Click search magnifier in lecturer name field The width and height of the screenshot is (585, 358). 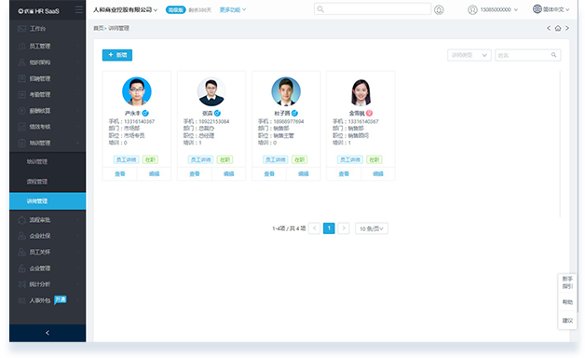(553, 55)
